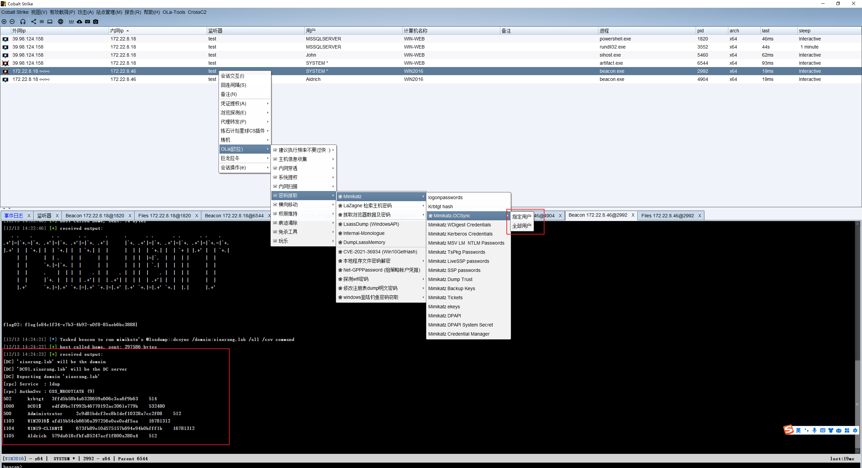
Task: Open the Sogou game controller icon
Action: 839,430
